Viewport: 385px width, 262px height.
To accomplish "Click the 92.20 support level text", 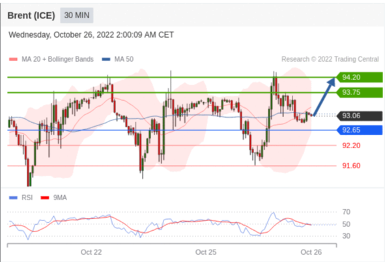I will 351,146.
